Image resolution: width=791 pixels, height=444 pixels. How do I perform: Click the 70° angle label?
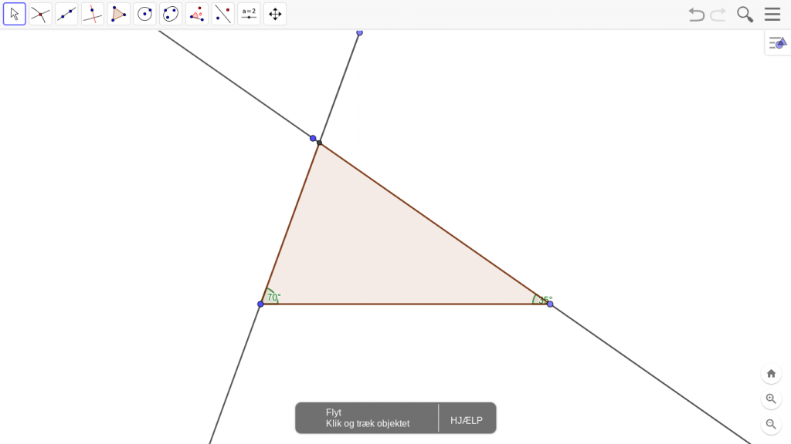(273, 298)
